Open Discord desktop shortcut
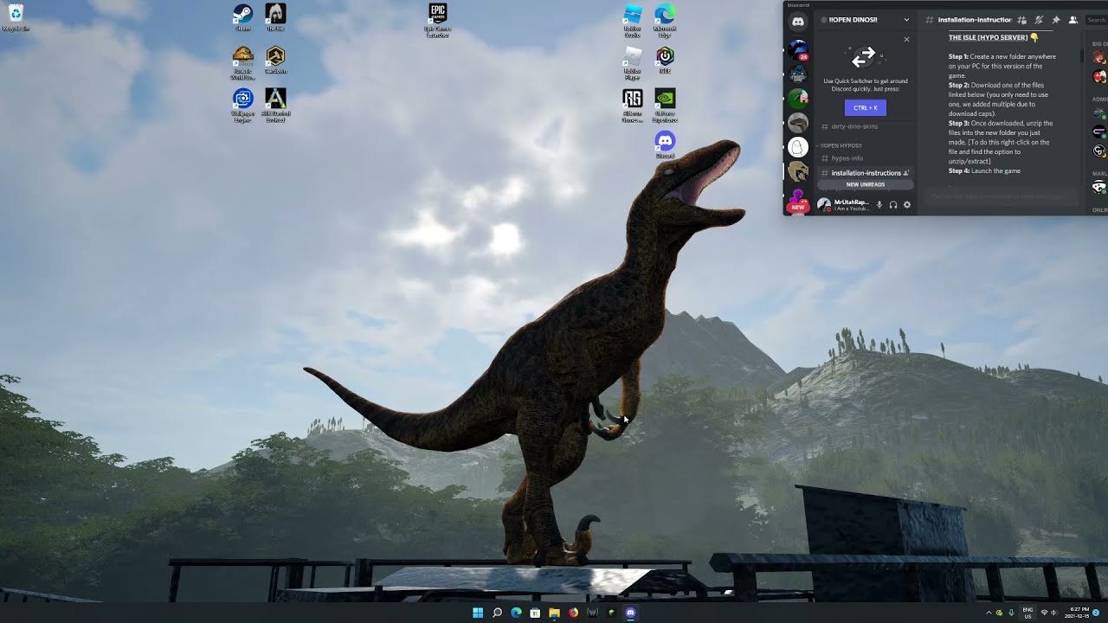Viewport: 1108px width, 623px height. (665, 145)
